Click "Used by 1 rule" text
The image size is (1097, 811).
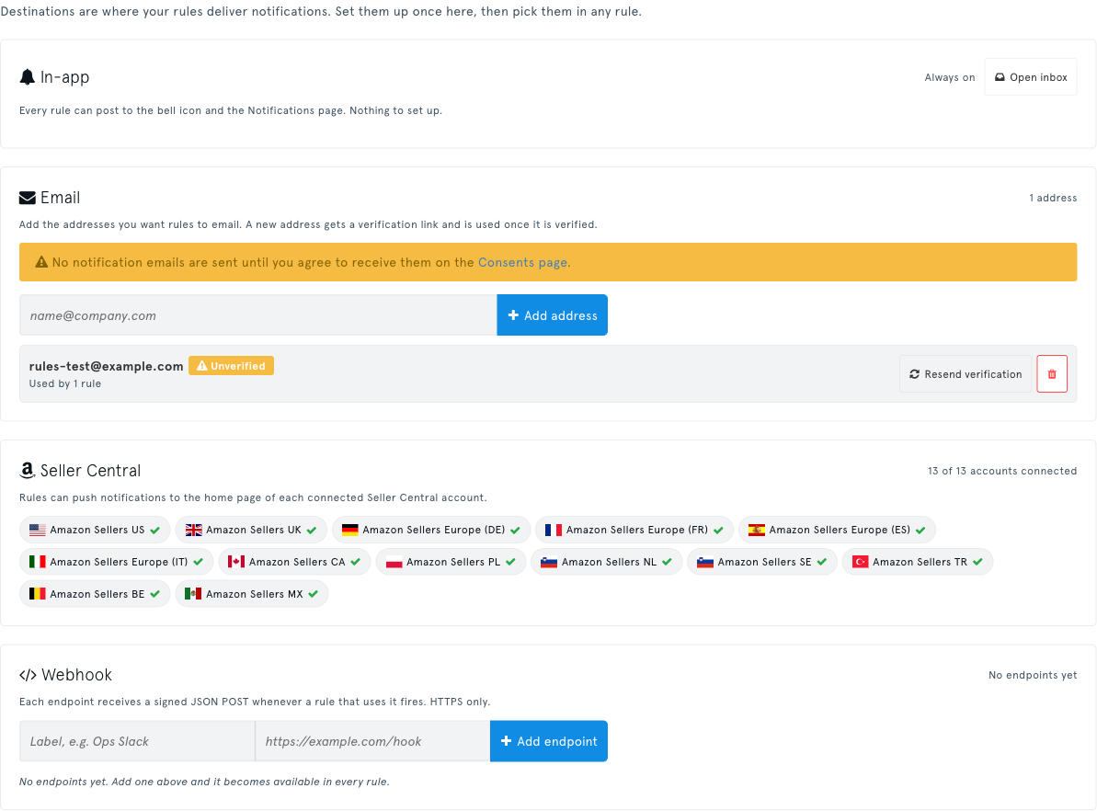tap(65, 384)
